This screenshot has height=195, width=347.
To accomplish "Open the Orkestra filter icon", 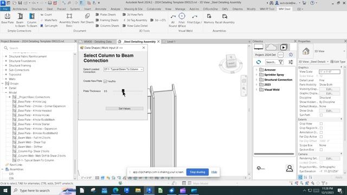I will coord(281,62).
